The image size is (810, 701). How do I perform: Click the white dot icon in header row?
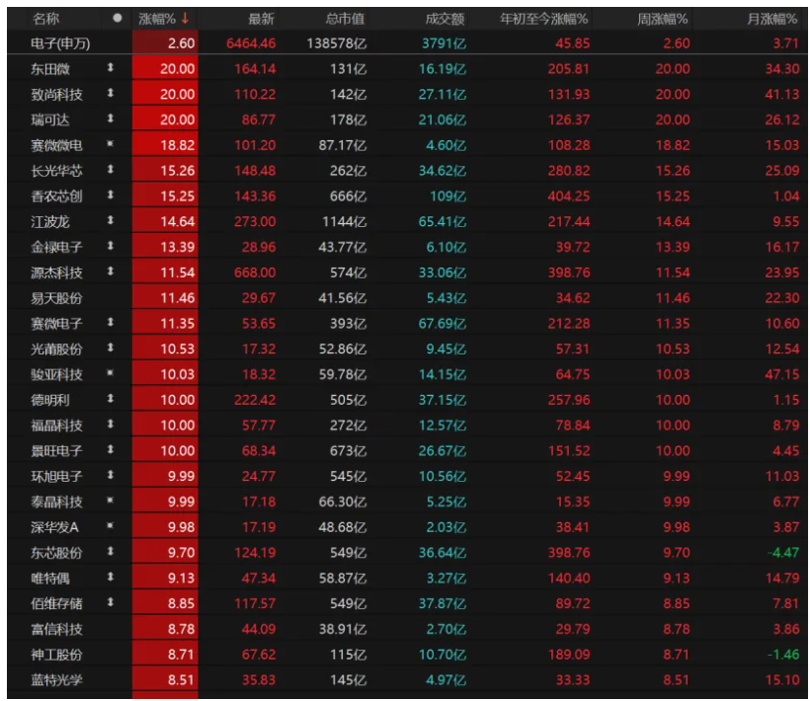[118, 19]
